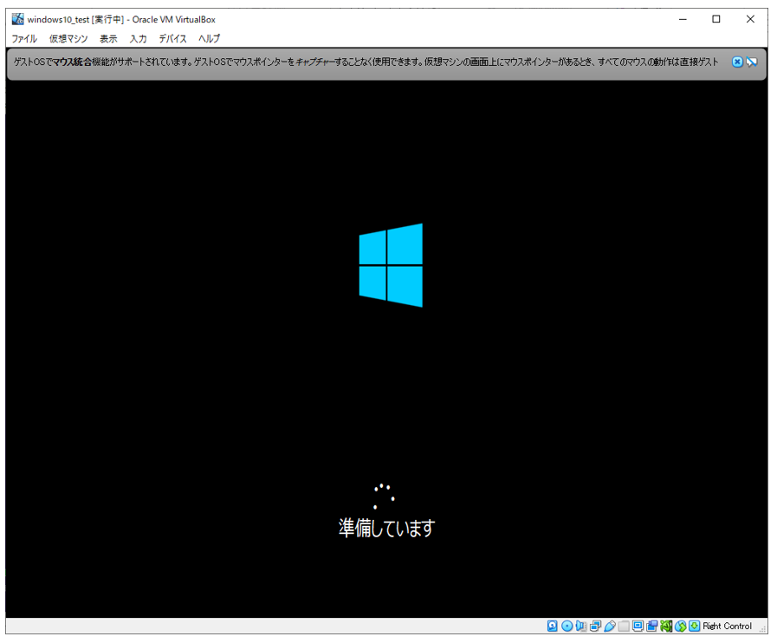Click the optical disc status icon
Screen dimensions: 777x643
(567, 627)
